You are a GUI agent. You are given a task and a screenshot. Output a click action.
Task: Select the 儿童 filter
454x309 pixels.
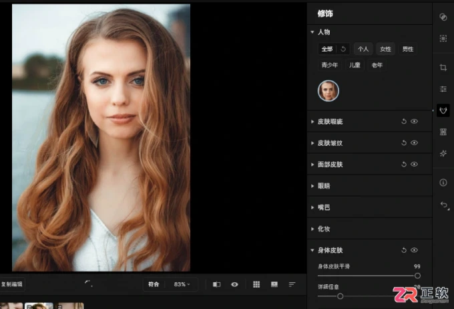point(355,65)
